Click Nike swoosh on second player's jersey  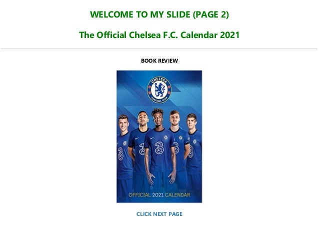[x=137, y=138]
